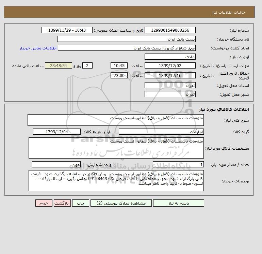The width and height of the screenshot is (262, 254).
Task: Click the quantity field showing 1
Action: (x=178, y=164)
